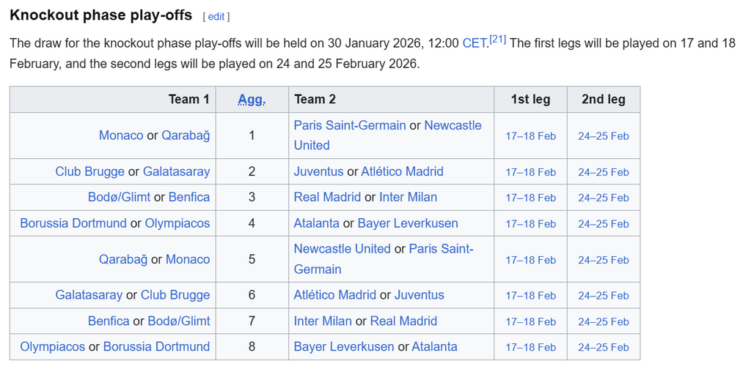Open Inter Milan in tie 7 row
Screen dimensions: 751x369
323,321
